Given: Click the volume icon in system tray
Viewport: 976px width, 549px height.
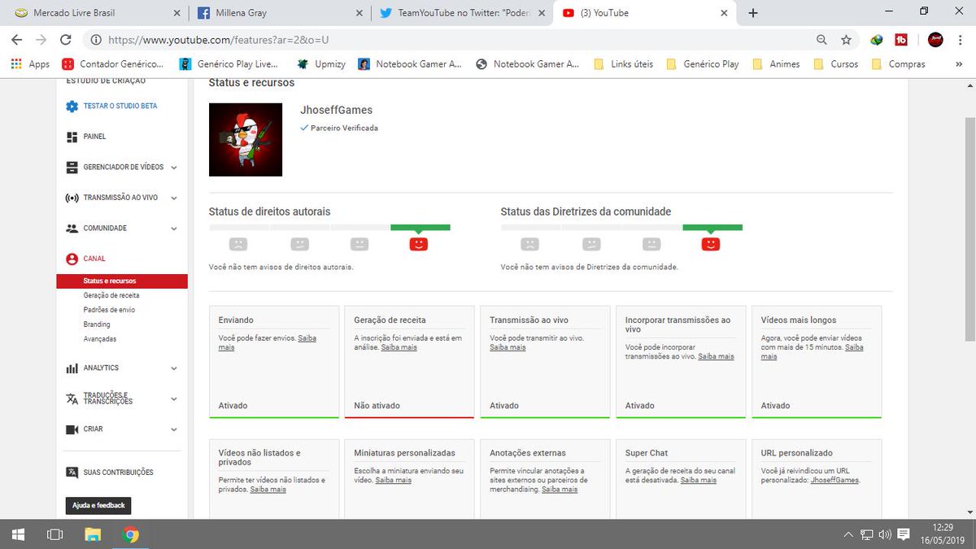Looking at the screenshot, I should [x=884, y=534].
